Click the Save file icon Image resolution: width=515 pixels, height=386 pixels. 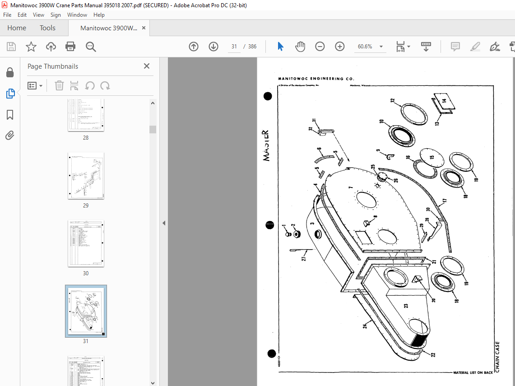point(11,47)
